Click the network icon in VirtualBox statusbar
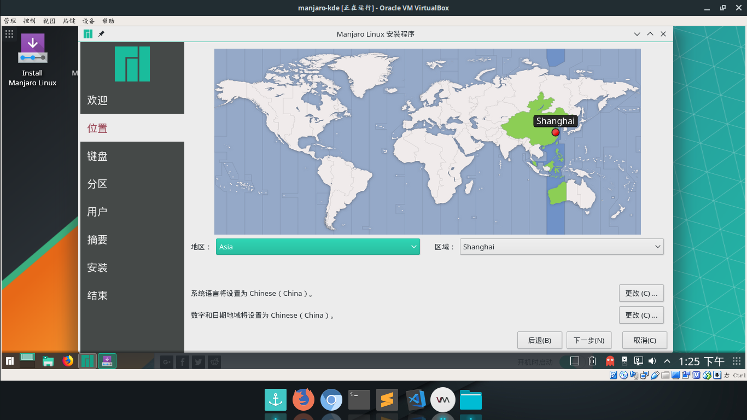Image resolution: width=747 pixels, height=420 pixels. click(645, 375)
